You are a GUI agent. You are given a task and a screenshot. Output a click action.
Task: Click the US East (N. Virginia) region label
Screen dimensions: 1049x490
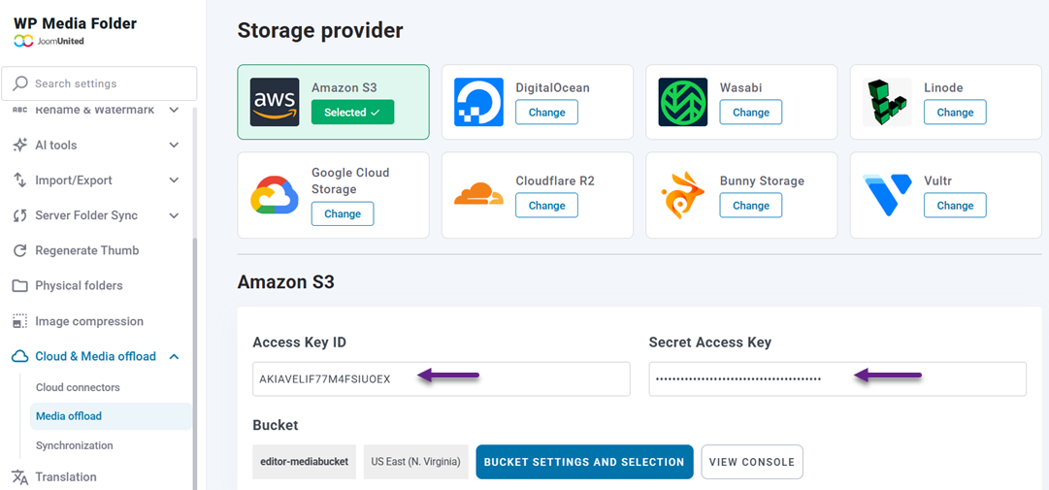[415, 462]
